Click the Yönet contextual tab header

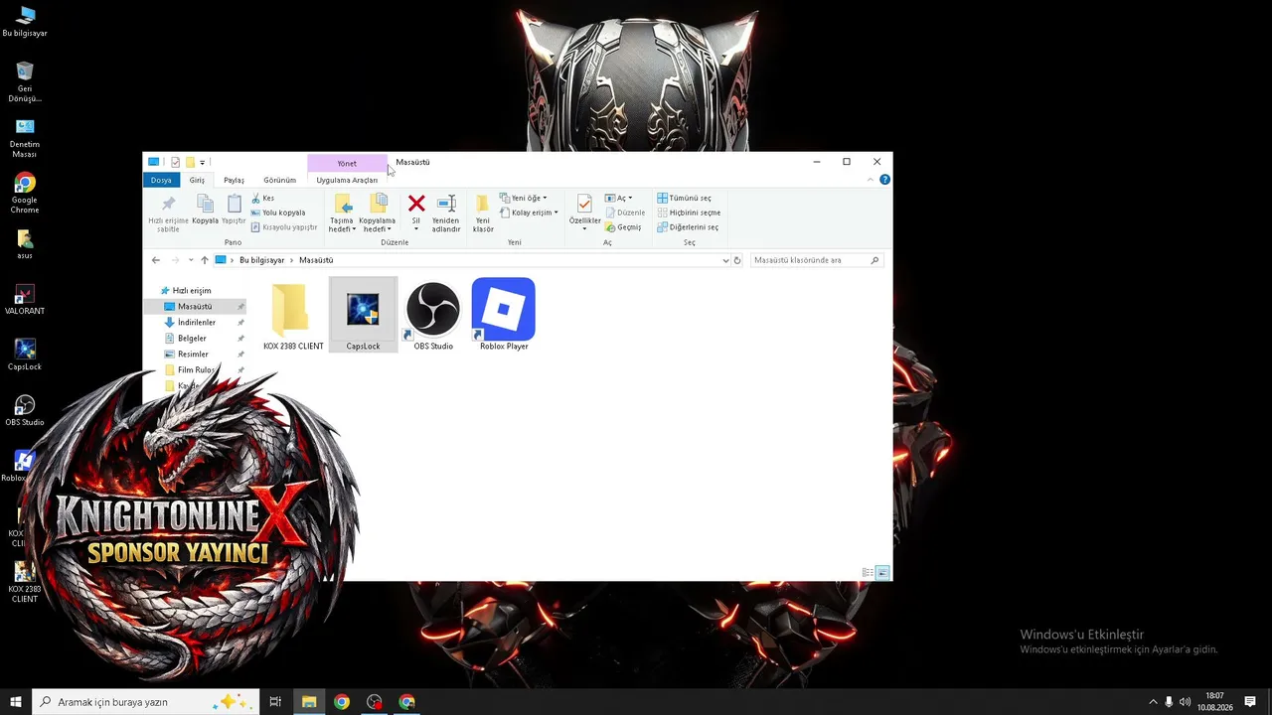[x=347, y=163]
